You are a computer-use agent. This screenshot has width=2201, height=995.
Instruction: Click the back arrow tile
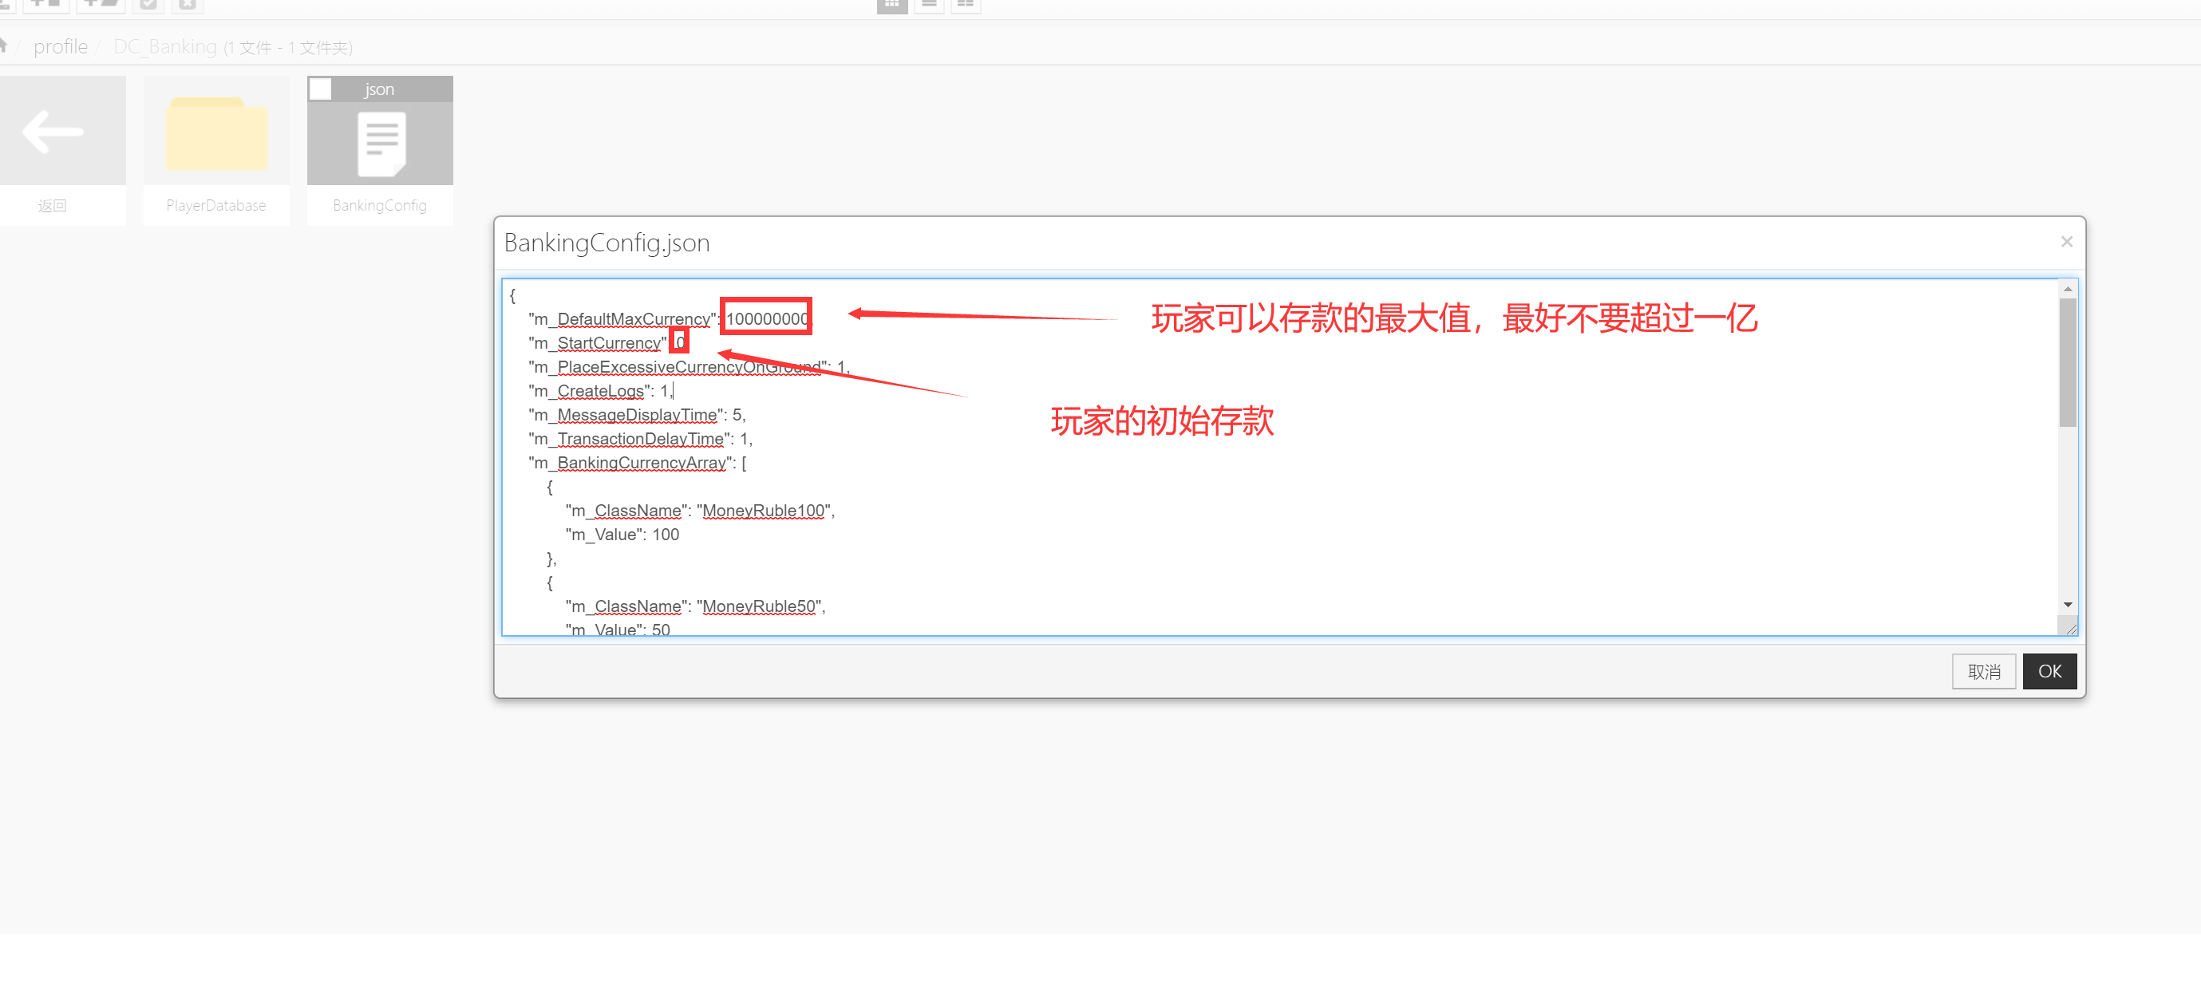pyautogui.click(x=53, y=132)
